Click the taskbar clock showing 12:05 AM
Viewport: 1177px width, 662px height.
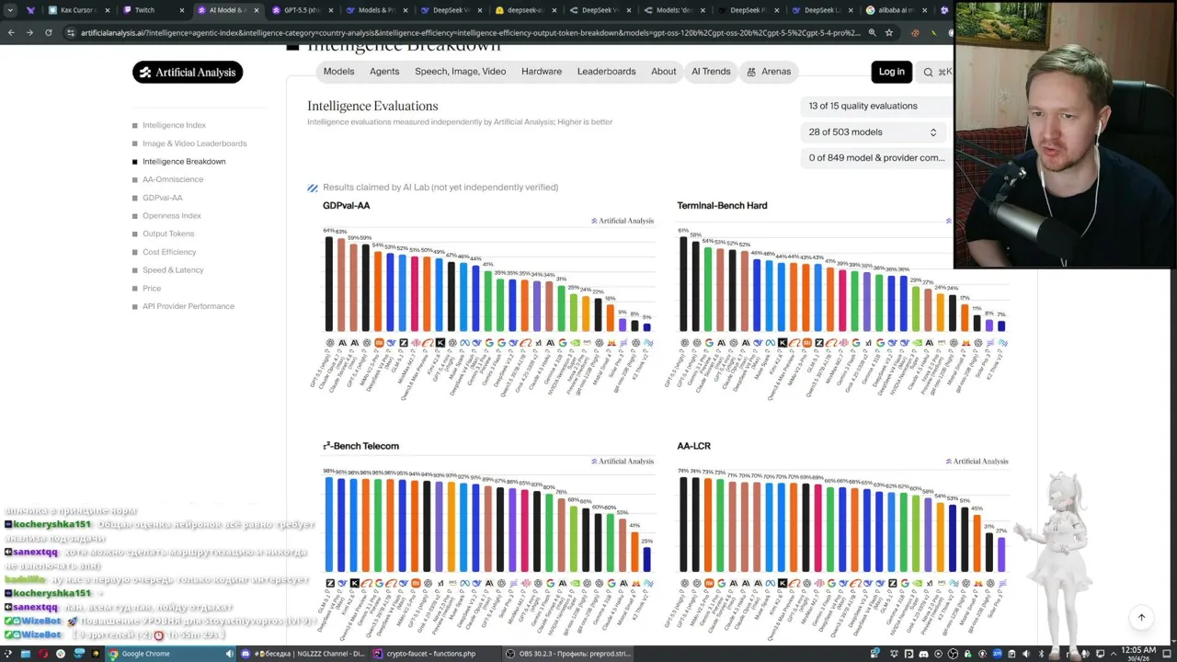1138,654
